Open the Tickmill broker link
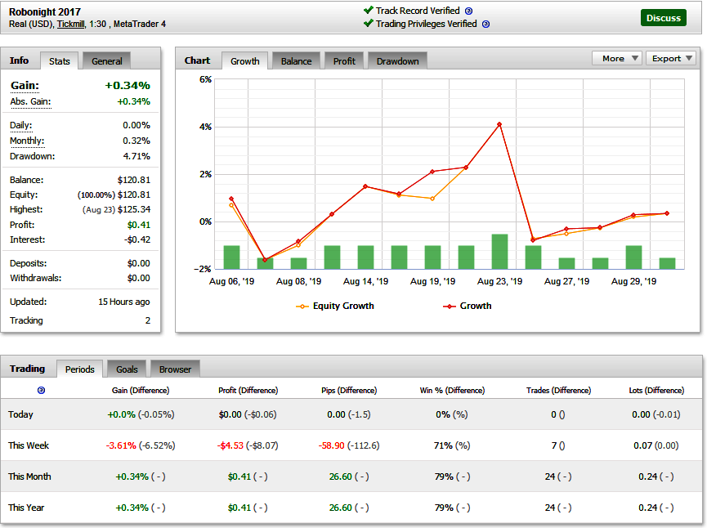Screen dimensions: 707x528 click(70, 25)
